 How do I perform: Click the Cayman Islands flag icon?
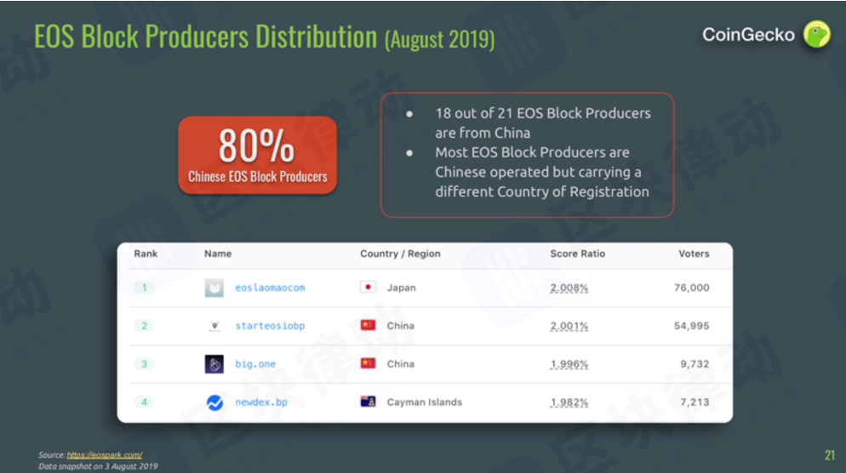click(x=368, y=402)
